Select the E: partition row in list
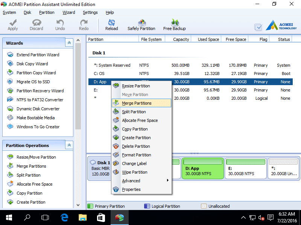The height and width of the screenshot is (225, 301). (x=190, y=90)
